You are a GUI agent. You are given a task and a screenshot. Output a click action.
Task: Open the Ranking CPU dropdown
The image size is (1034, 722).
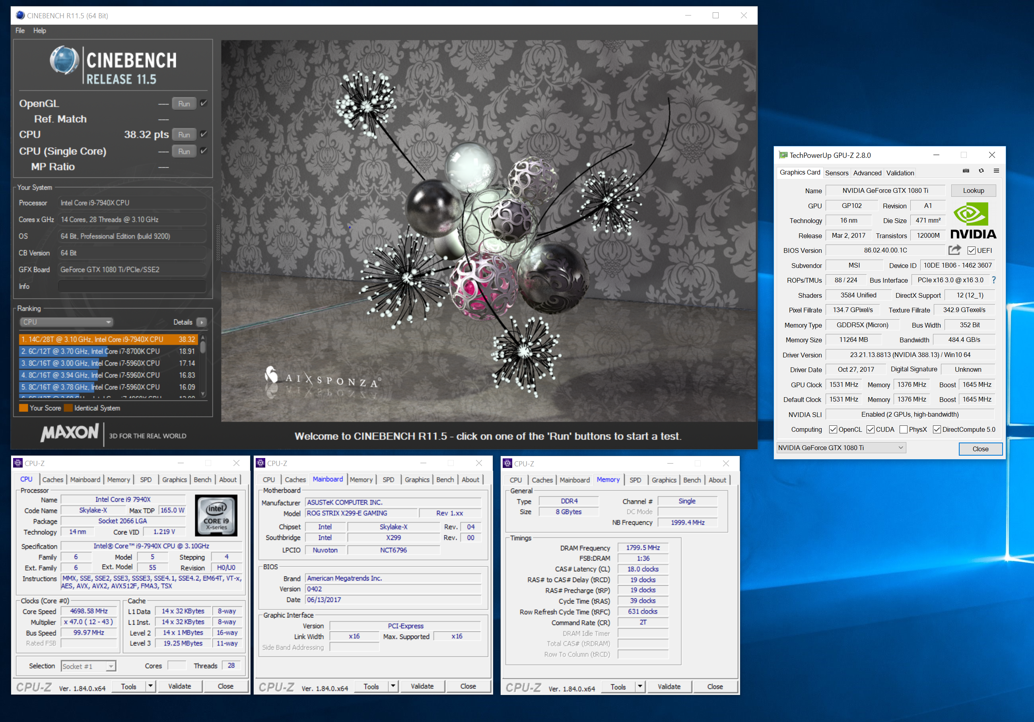(66, 322)
